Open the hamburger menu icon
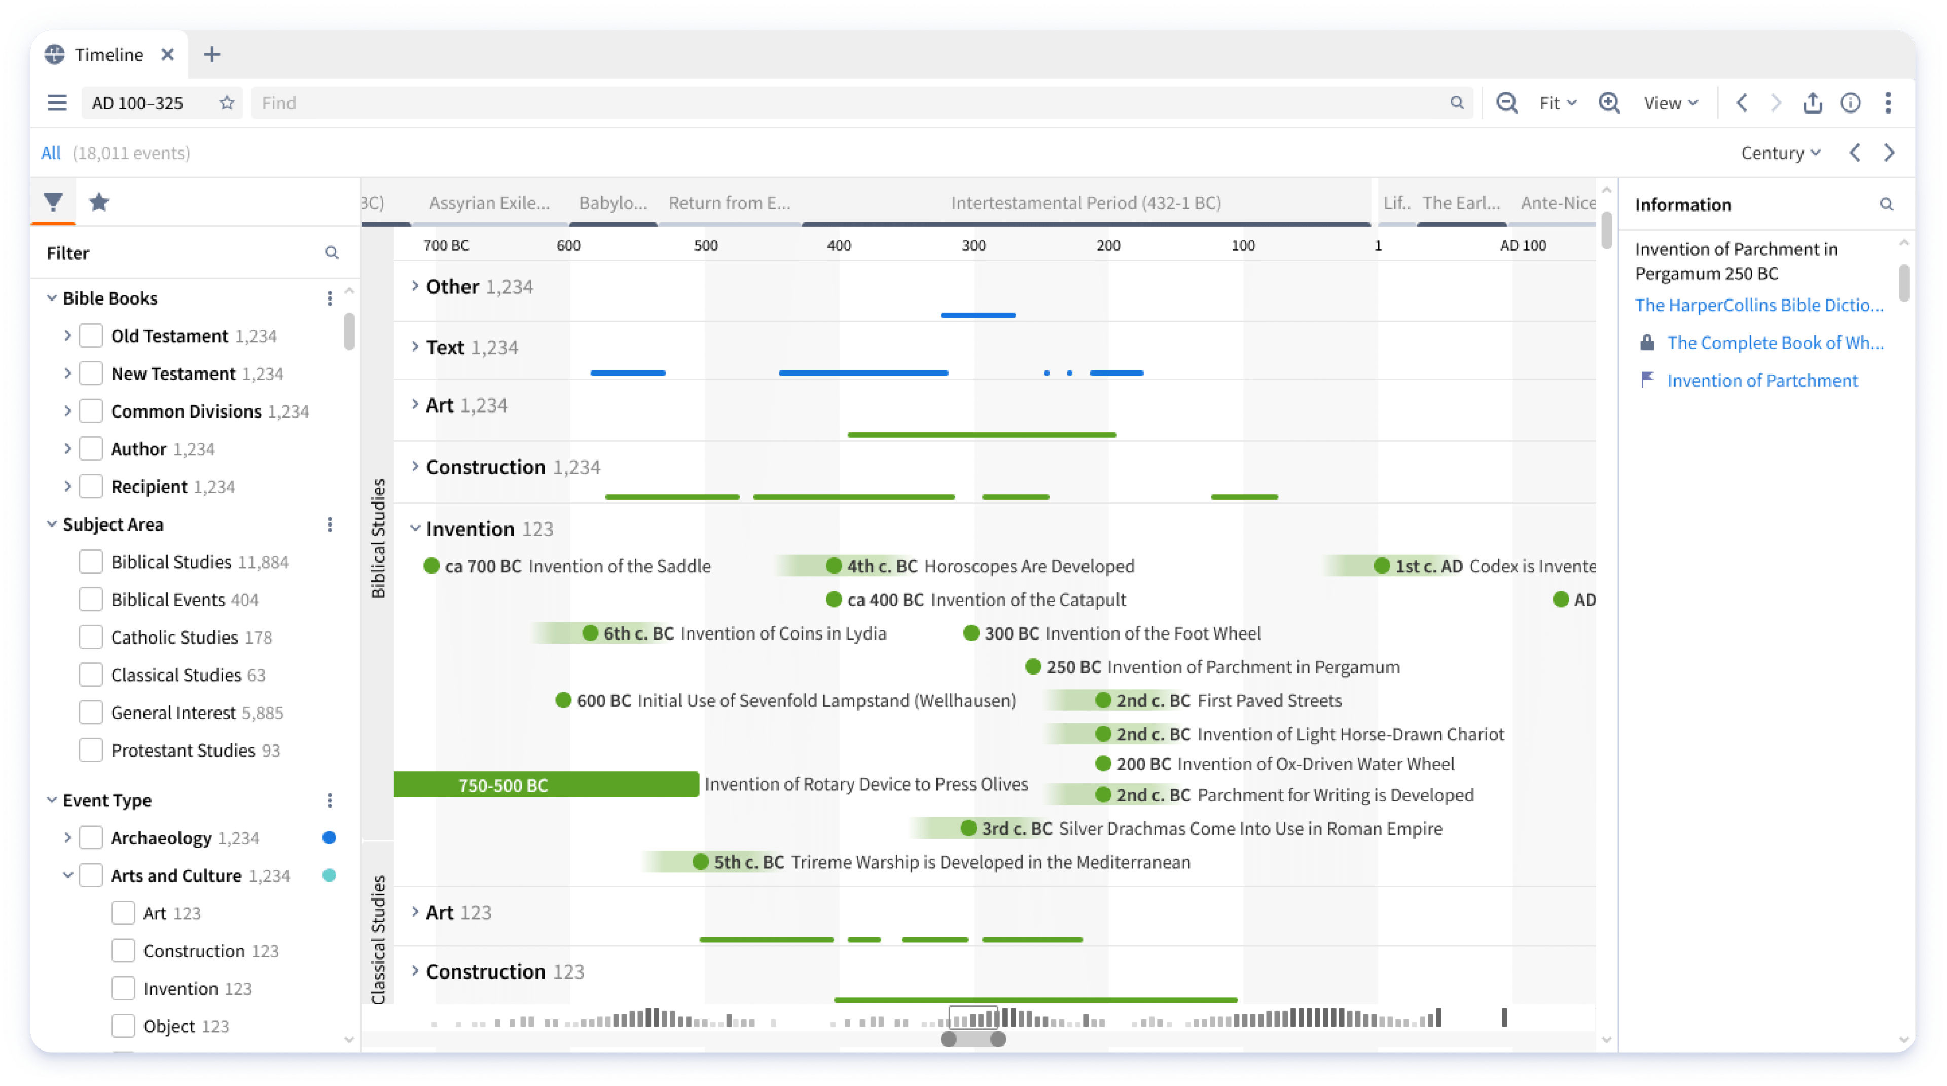Image resolution: width=1947 pixels, height=1086 pixels. (x=57, y=103)
